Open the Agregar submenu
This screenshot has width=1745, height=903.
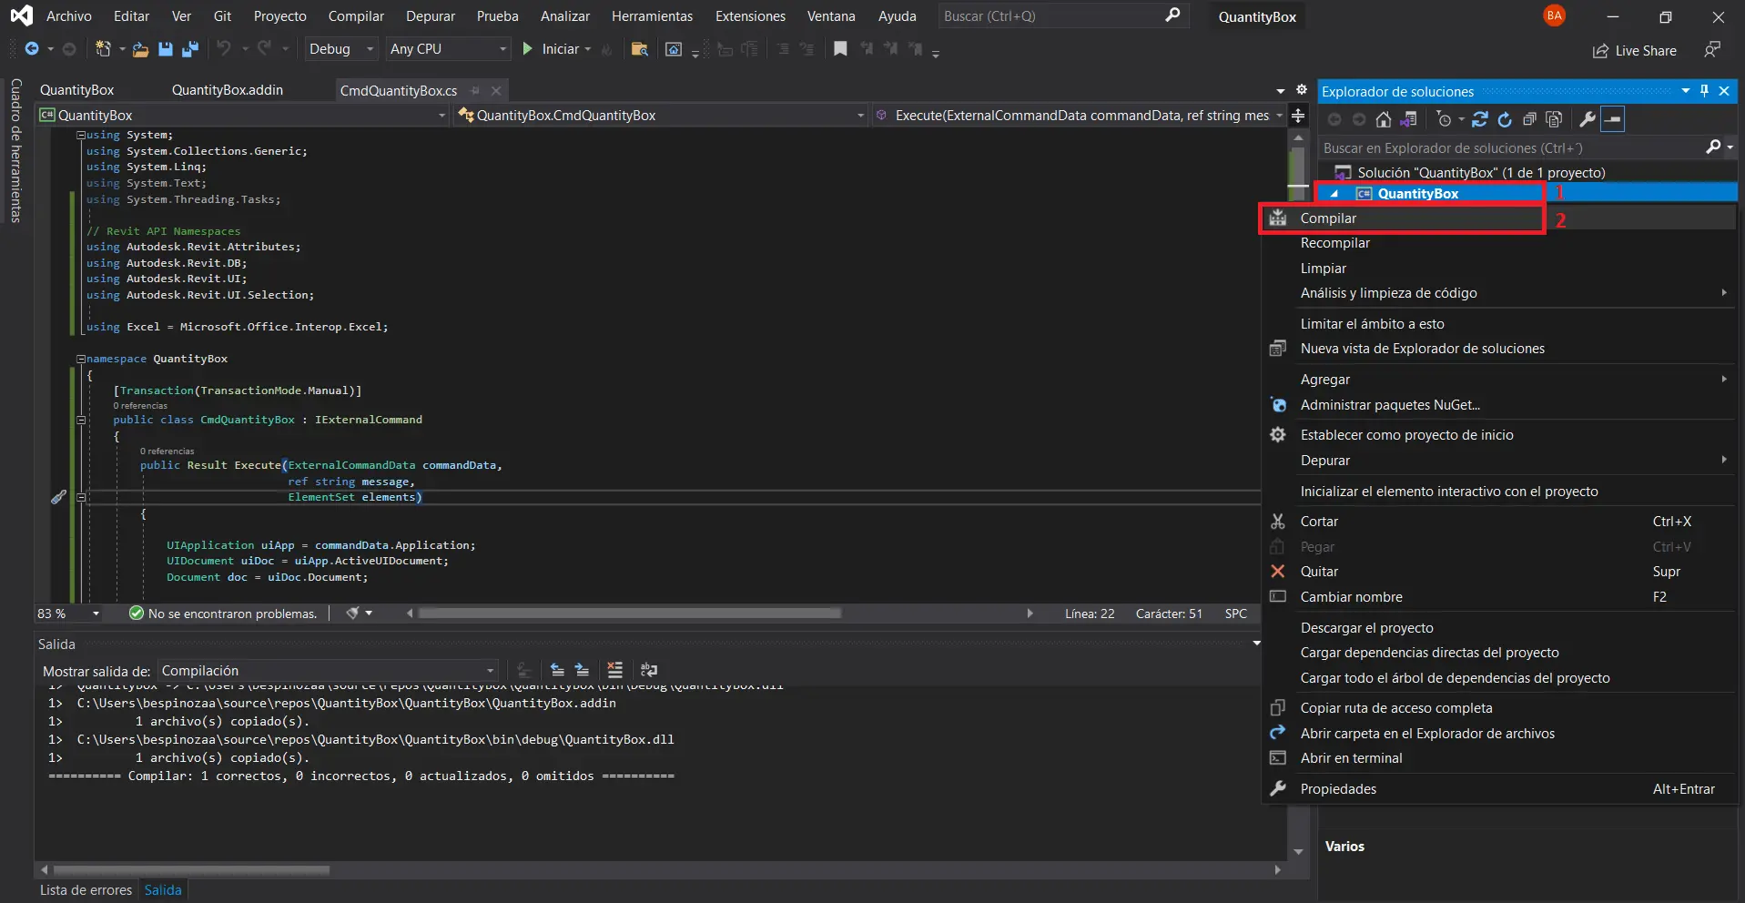coord(1498,380)
